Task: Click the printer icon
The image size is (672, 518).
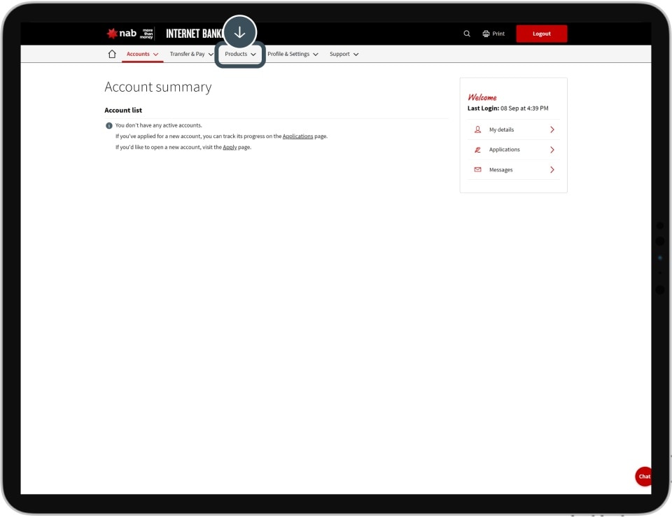Action: coord(486,34)
